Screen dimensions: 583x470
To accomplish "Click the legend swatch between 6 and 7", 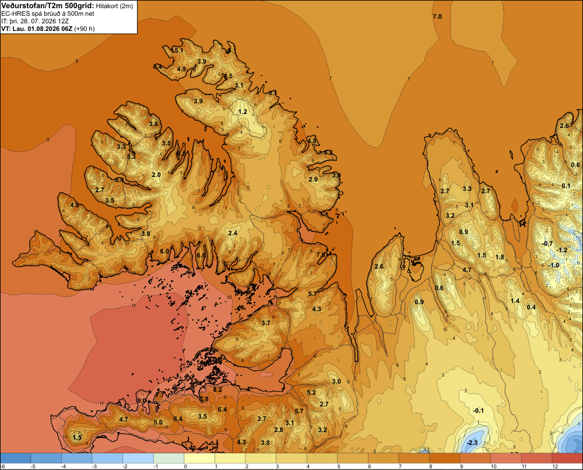I will [384, 458].
